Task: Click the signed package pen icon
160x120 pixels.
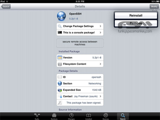Action: (60, 103)
